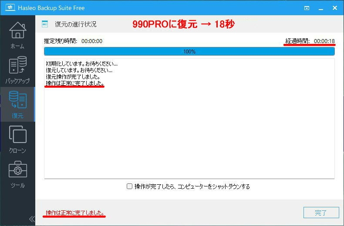Minimize the Hasleo Backup Suite window
The height and width of the screenshot is (226, 344).
[321, 8]
